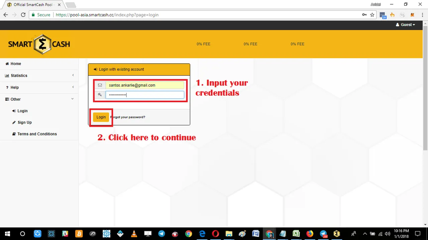Click the last 0% FEE header text
Viewport: 428px width, 240px height.
point(297,44)
